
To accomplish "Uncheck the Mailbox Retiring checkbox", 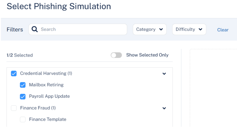I will [23, 85].
